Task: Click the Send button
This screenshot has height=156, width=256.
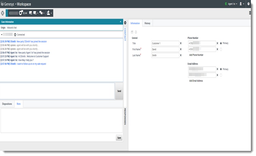Action: pos(119,91)
